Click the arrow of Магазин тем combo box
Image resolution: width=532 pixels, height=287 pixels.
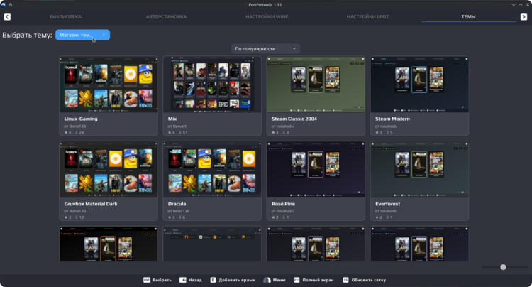tap(104, 35)
